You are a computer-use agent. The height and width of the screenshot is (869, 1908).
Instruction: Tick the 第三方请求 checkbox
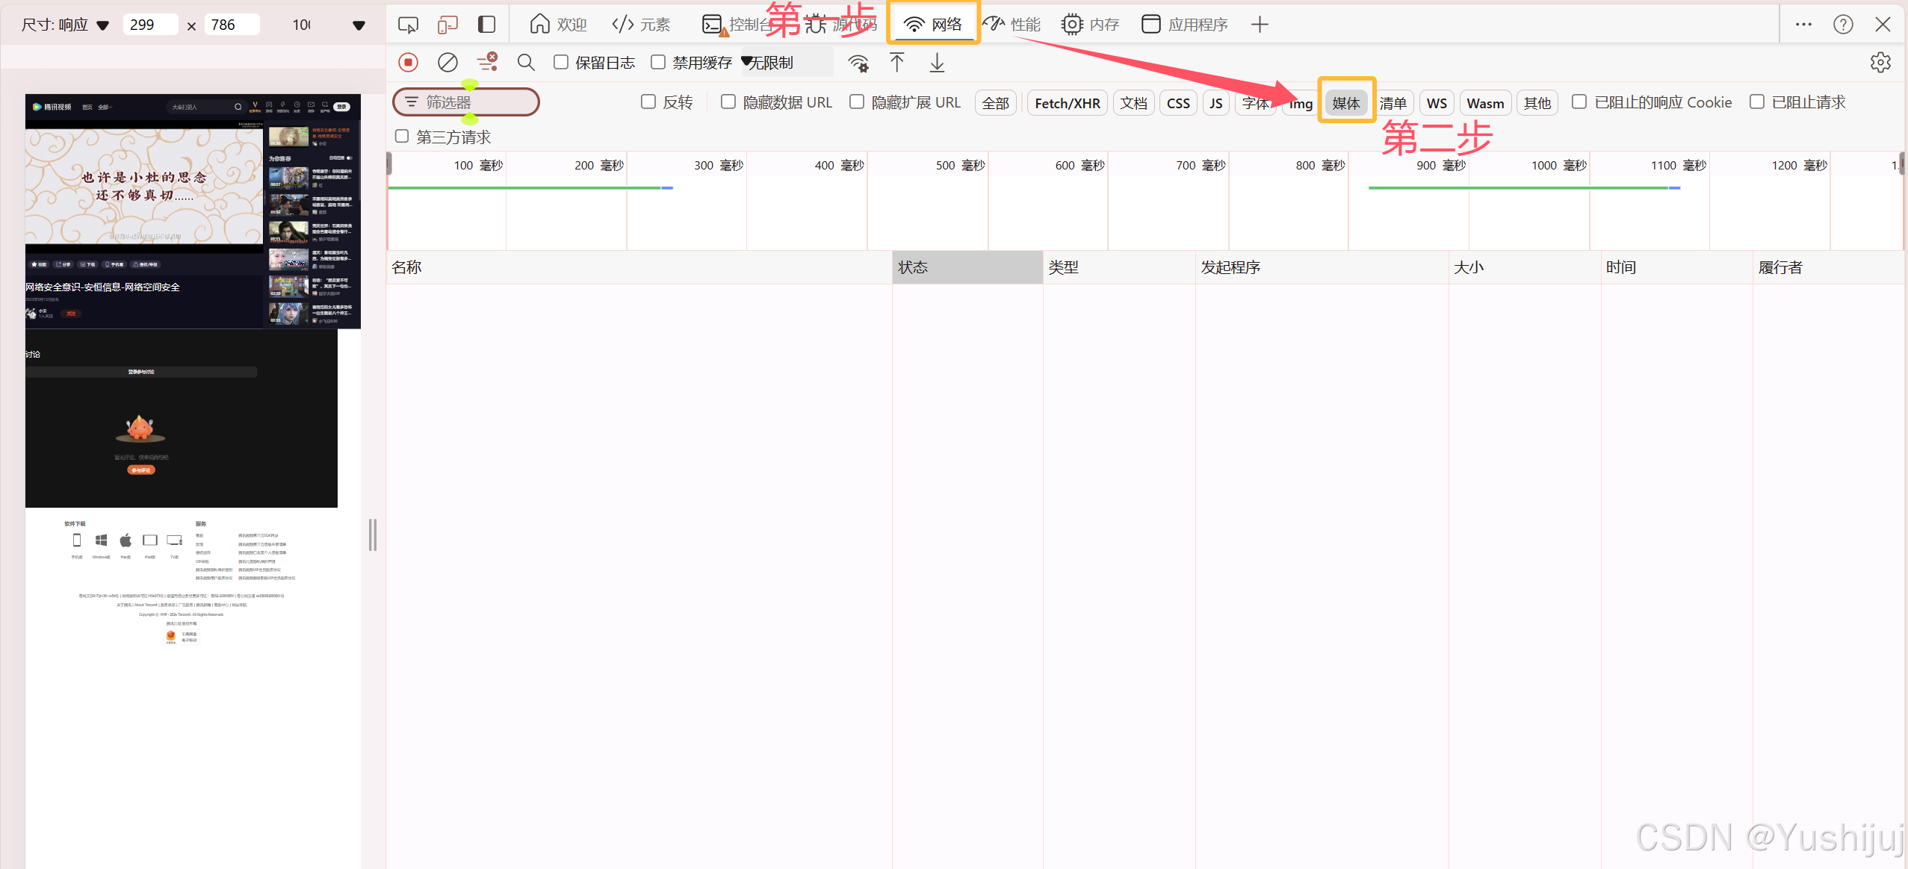pyautogui.click(x=402, y=136)
